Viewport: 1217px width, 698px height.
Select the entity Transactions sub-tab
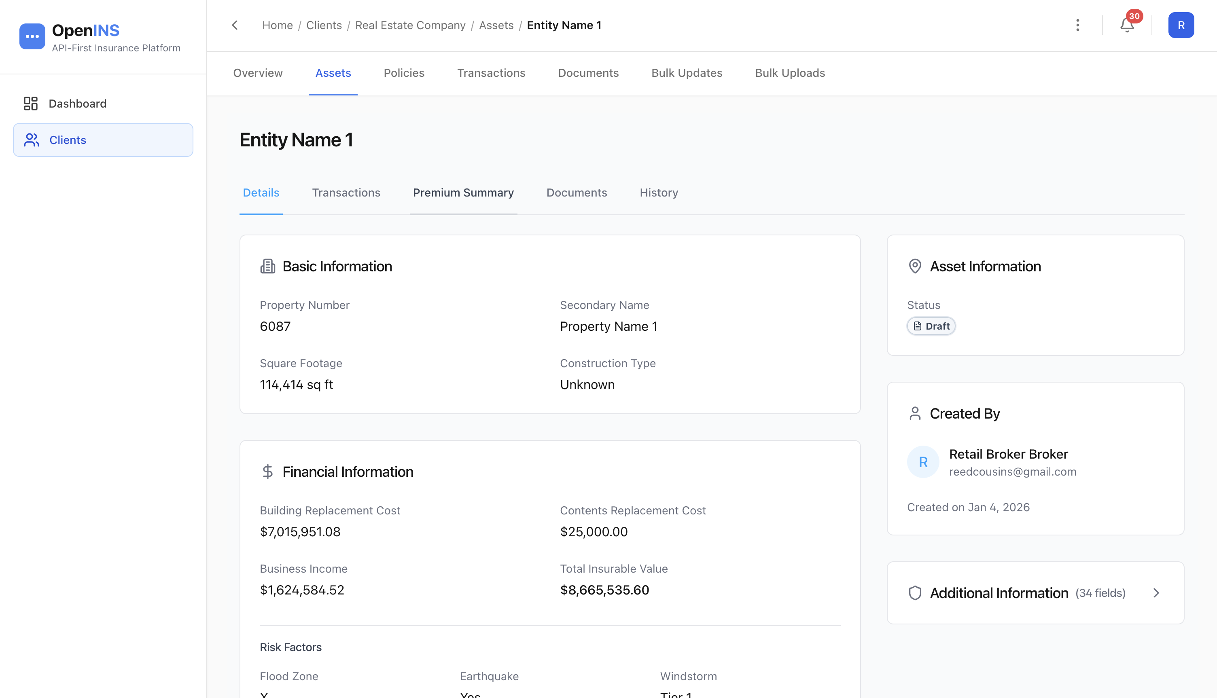[346, 193]
